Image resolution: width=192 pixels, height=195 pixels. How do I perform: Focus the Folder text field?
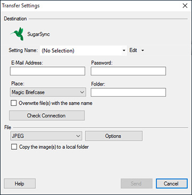[129, 92]
